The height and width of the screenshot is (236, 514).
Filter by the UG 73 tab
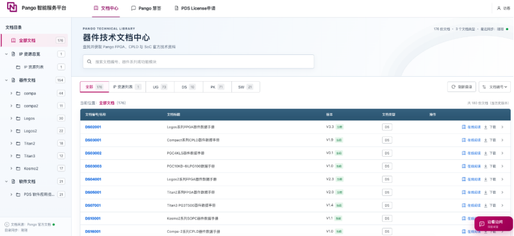point(160,87)
